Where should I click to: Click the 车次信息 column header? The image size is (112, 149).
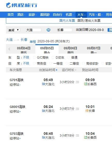(x=15, y=70)
